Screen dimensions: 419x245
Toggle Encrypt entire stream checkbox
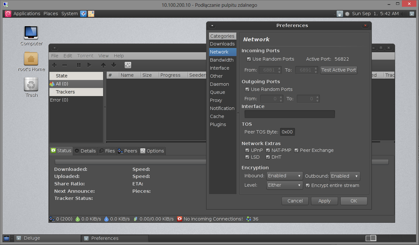point(308,185)
